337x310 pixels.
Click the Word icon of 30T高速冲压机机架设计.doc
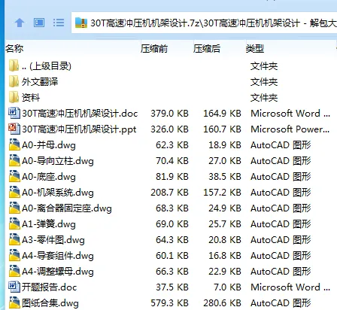coord(14,114)
